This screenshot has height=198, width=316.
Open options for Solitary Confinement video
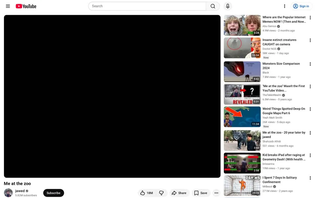[310, 178]
